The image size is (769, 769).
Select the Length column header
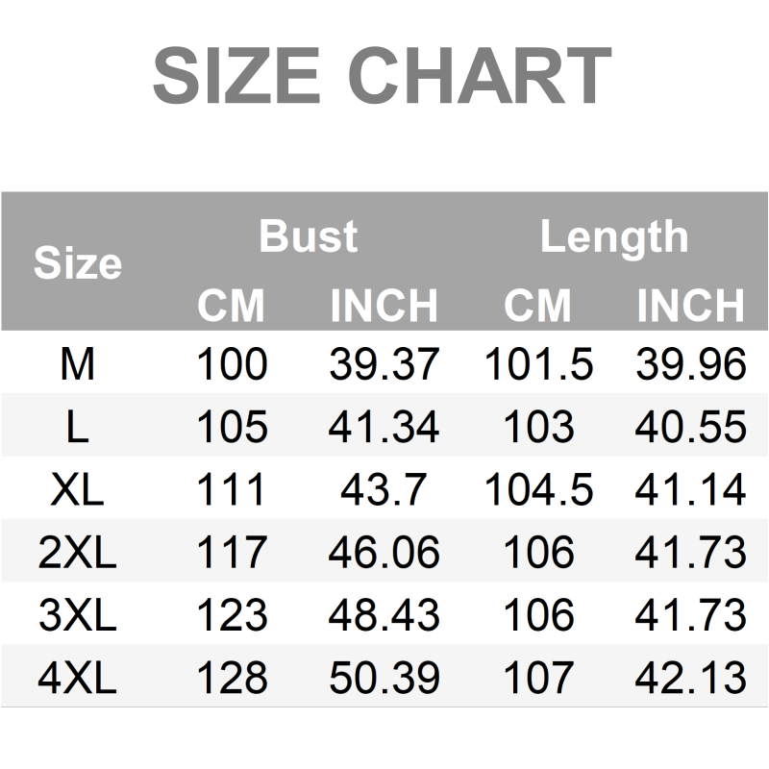[613, 236]
